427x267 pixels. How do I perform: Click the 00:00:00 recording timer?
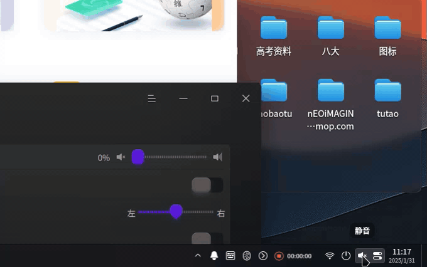(299, 256)
